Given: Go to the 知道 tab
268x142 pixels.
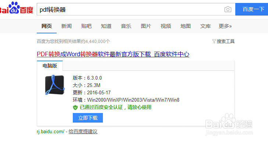Looking at the screenshot, I should 106,26.
